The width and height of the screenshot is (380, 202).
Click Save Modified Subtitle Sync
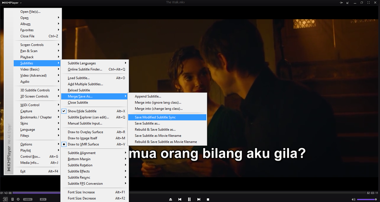click(x=167, y=117)
